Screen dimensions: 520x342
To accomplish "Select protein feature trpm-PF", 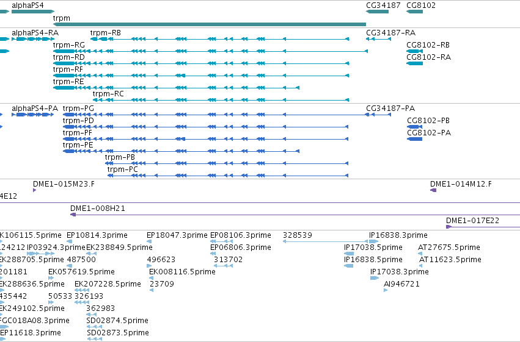I will (77, 133).
